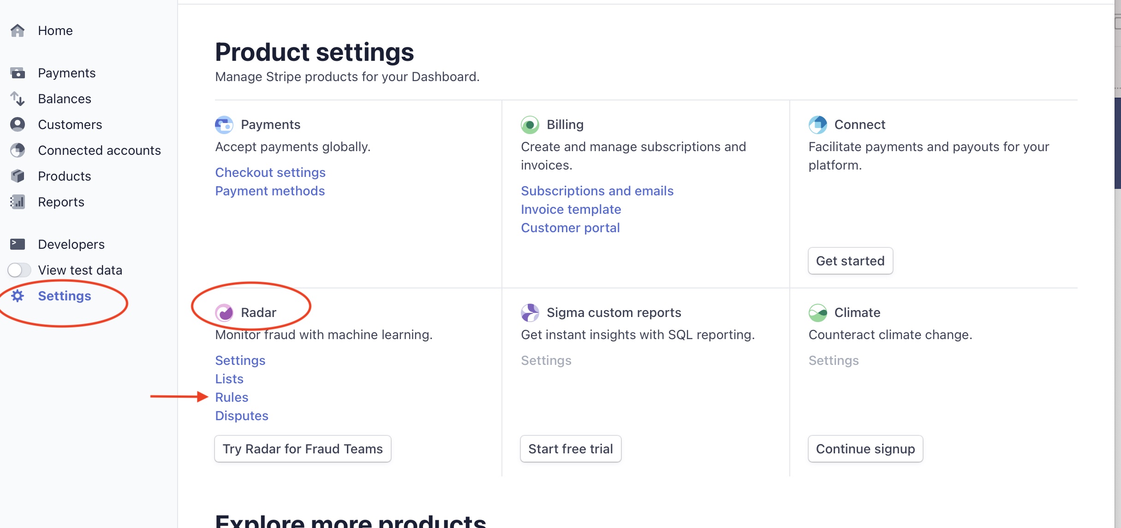Viewport: 1121px width, 528px height.
Task: Open the Checkout settings link
Action: click(270, 172)
